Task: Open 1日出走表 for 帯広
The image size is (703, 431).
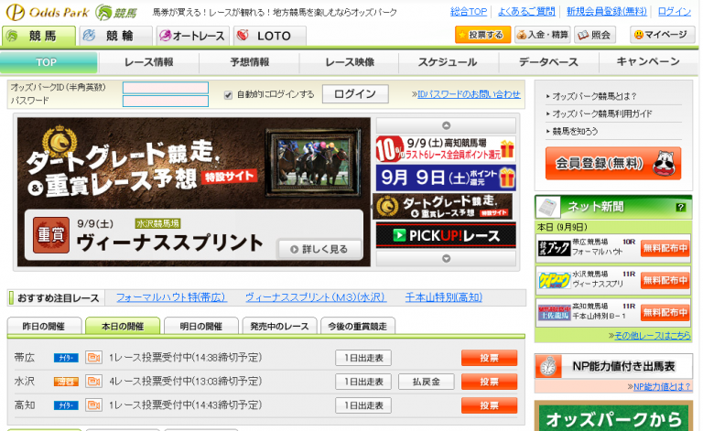Action: [x=363, y=358]
